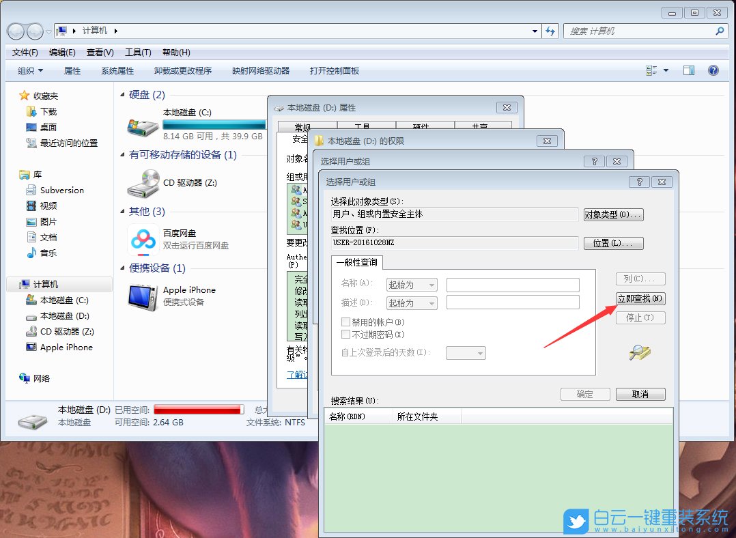
Task: Click the 立即查找(N) button
Action: pyautogui.click(x=640, y=298)
